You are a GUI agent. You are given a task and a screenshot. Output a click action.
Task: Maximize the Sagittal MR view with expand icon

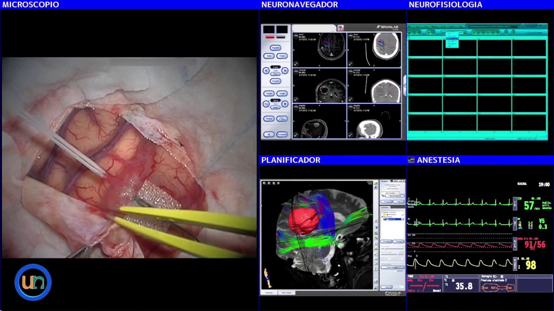tap(296, 135)
